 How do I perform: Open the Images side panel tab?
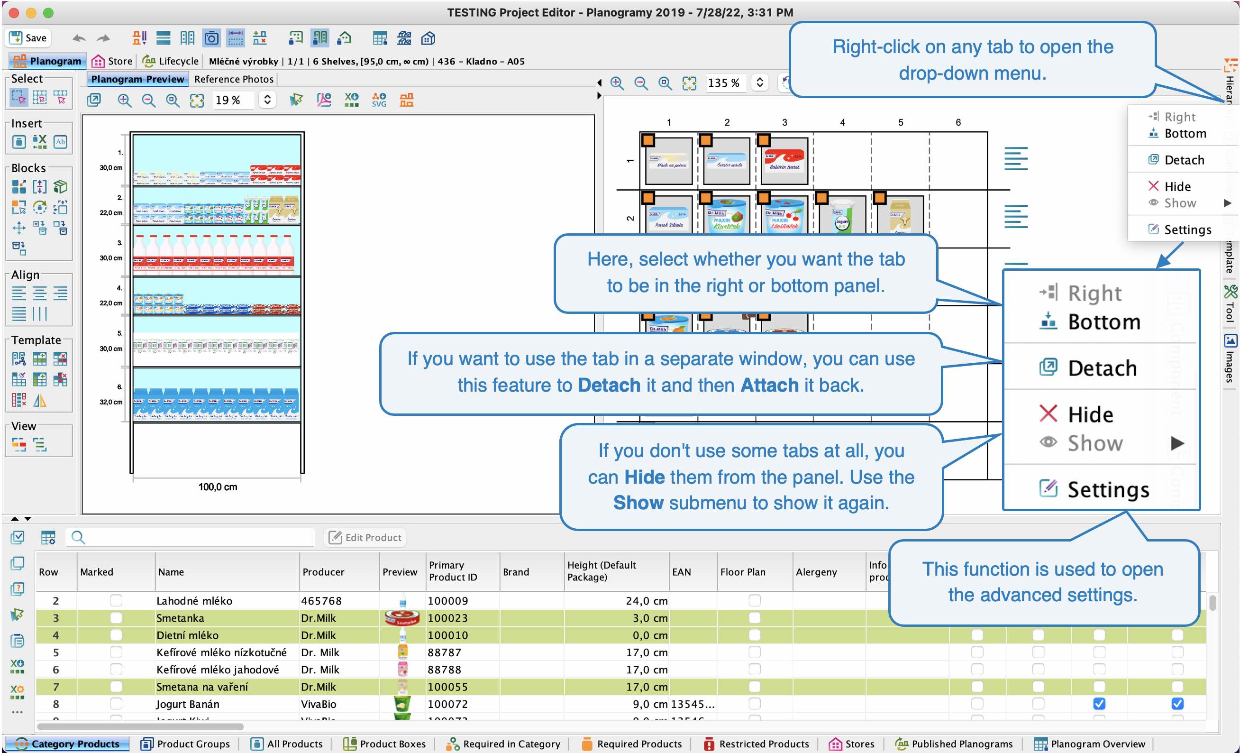tap(1230, 359)
